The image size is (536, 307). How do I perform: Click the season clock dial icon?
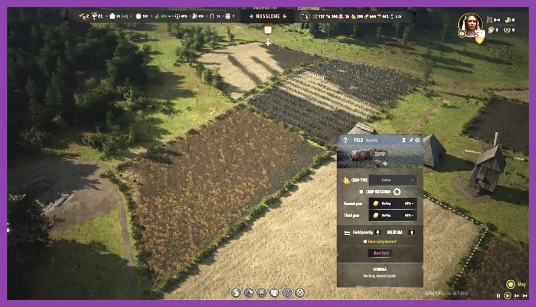click(304, 16)
